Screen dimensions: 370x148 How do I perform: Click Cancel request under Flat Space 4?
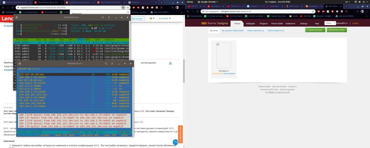[229, 73]
